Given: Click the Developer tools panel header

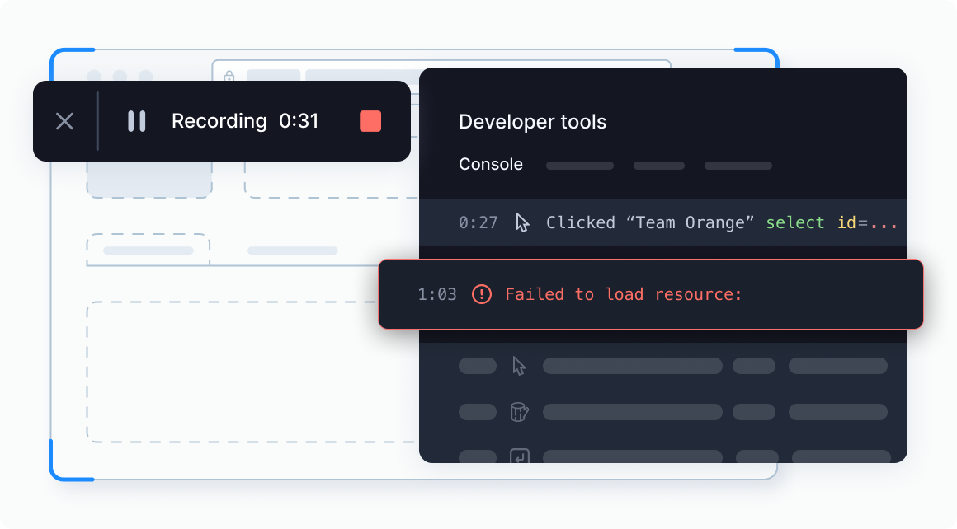Looking at the screenshot, I should (532, 121).
